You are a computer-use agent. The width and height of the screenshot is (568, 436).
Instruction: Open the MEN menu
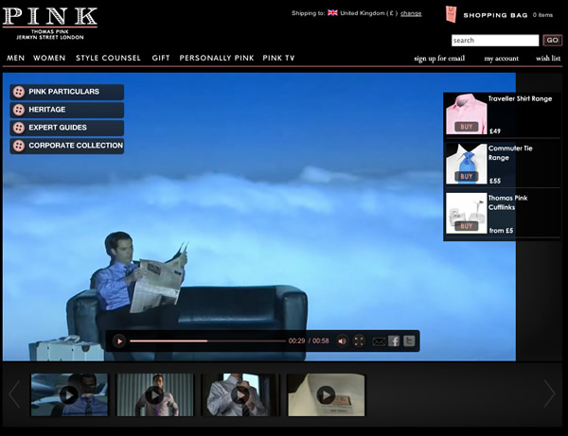(15, 58)
